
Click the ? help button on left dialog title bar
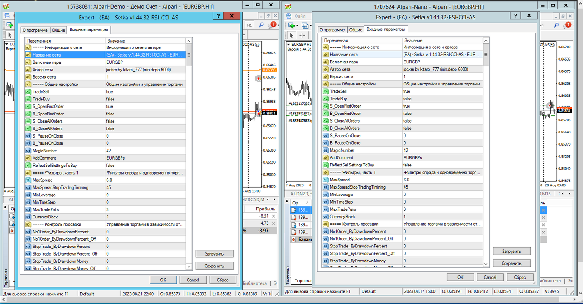[218, 17]
